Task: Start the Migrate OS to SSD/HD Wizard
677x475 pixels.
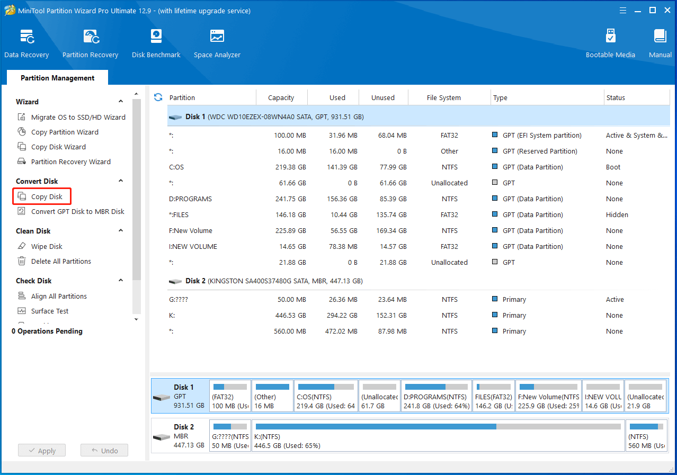Action: [x=72, y=117]
